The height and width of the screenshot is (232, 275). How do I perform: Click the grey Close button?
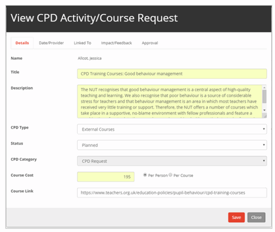click(x=256, y=217)
